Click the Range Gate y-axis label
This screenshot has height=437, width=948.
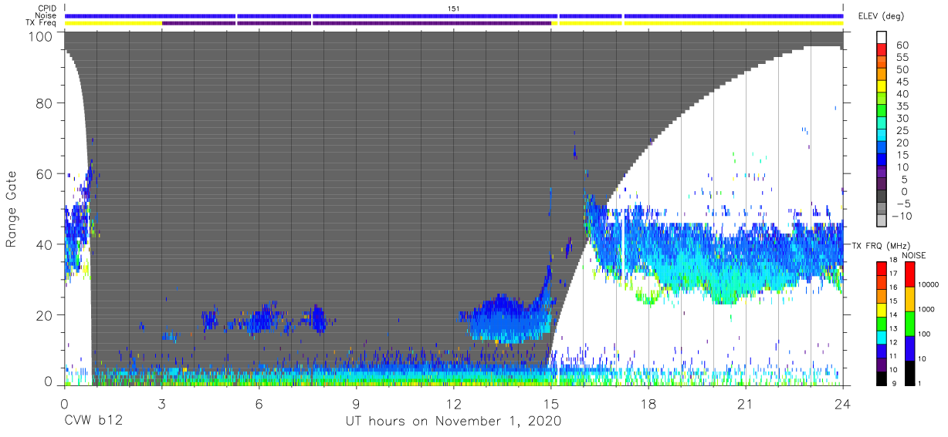tap(12, 210)
